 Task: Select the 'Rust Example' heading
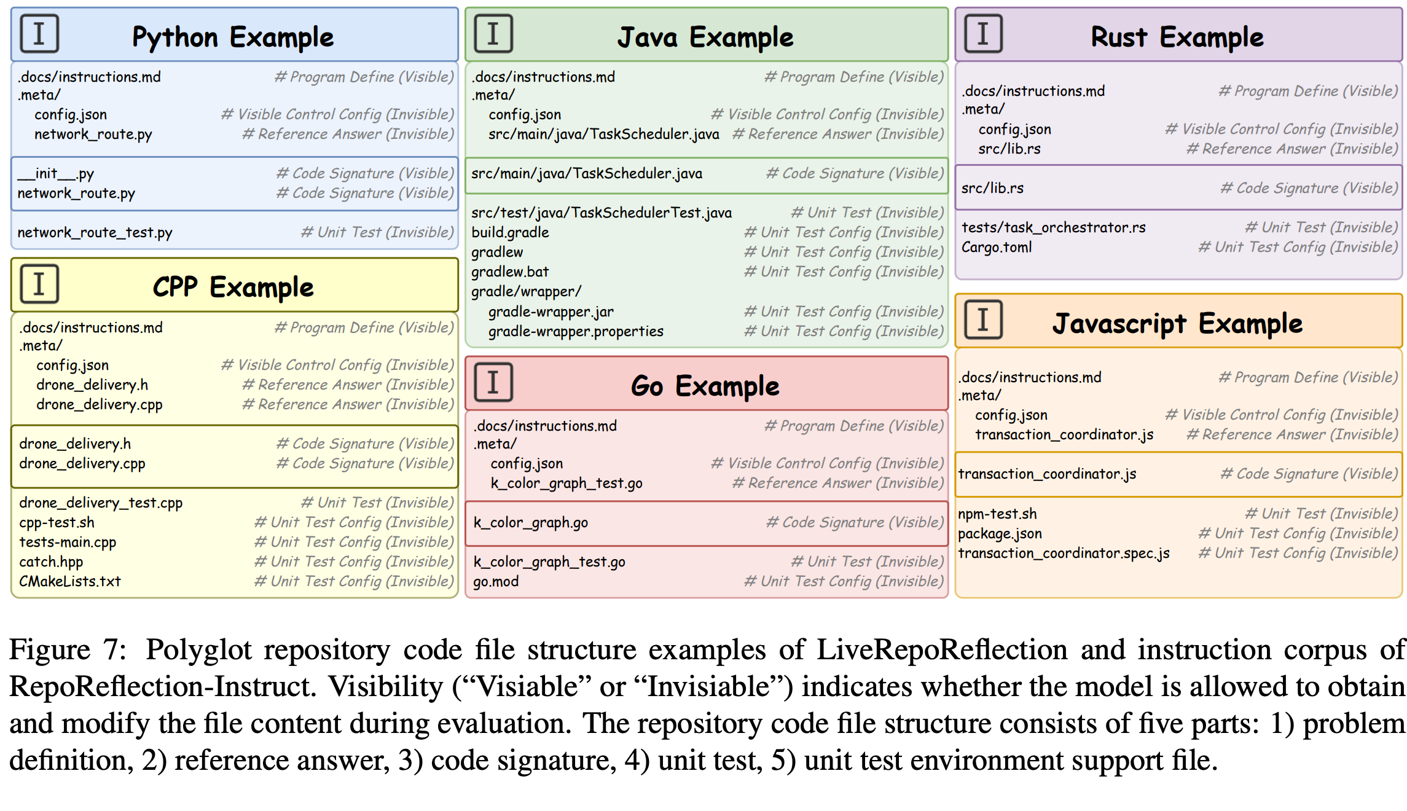point(1177,37)
